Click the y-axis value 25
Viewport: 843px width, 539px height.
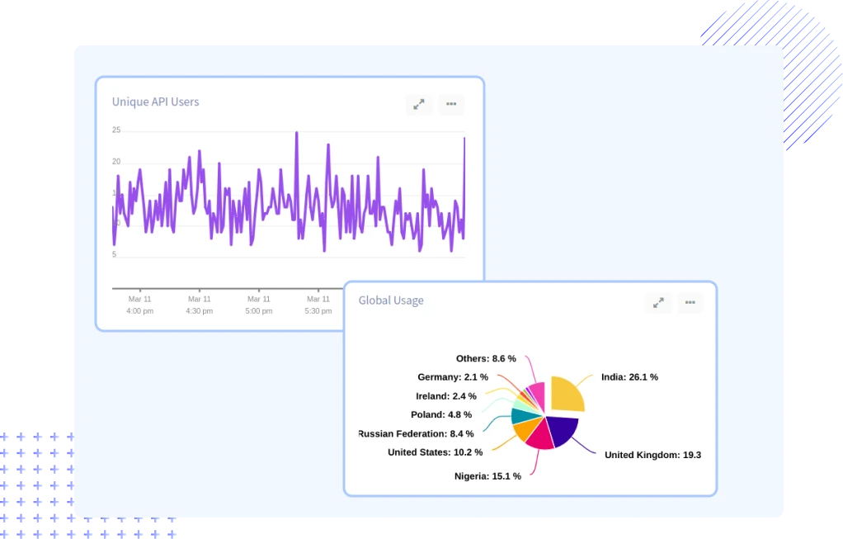[x=116, y=130]
